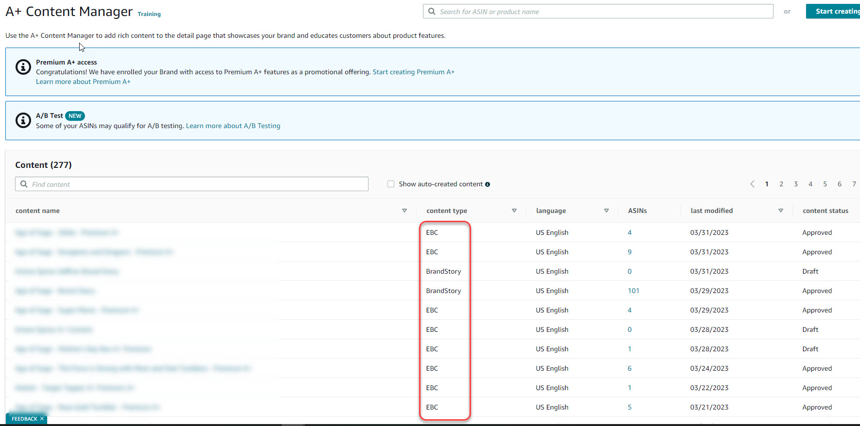Image resolution: width=860 pixels, height=426 pixels.
Task: Click the Search for ASIN or product name field
Action: click(x=598, y=11)
